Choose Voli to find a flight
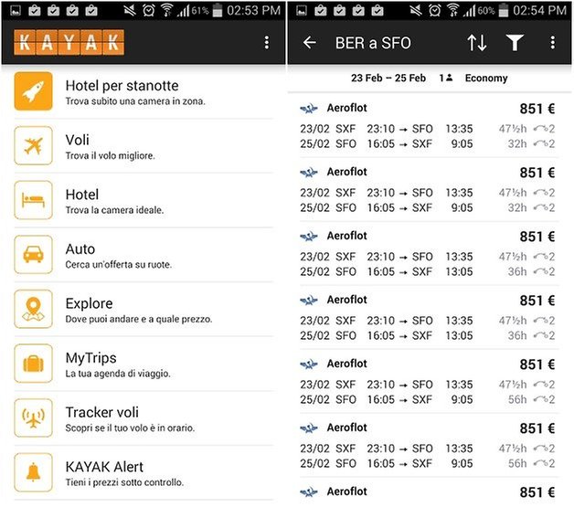 pyautogui.click(x=143, y=146)
